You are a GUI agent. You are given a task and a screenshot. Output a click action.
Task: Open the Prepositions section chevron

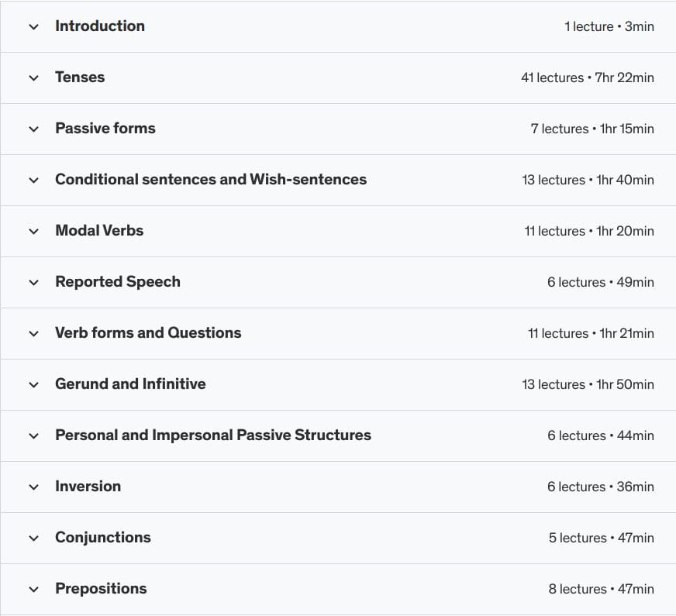(x=33, y=590)
